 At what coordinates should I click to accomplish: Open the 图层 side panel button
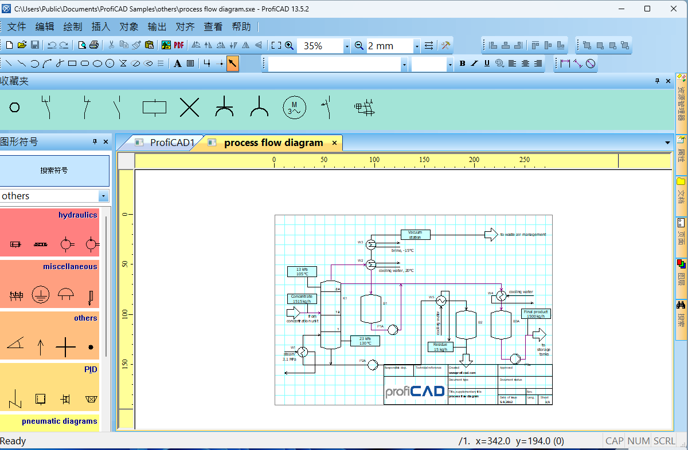point(681,273)
